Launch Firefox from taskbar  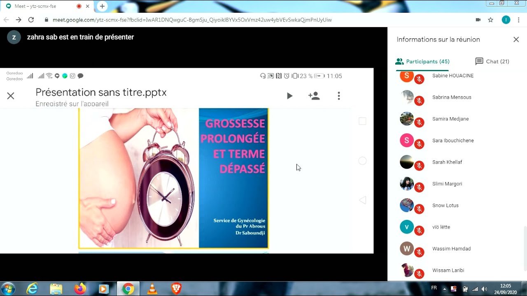click(x=80, y=289)
